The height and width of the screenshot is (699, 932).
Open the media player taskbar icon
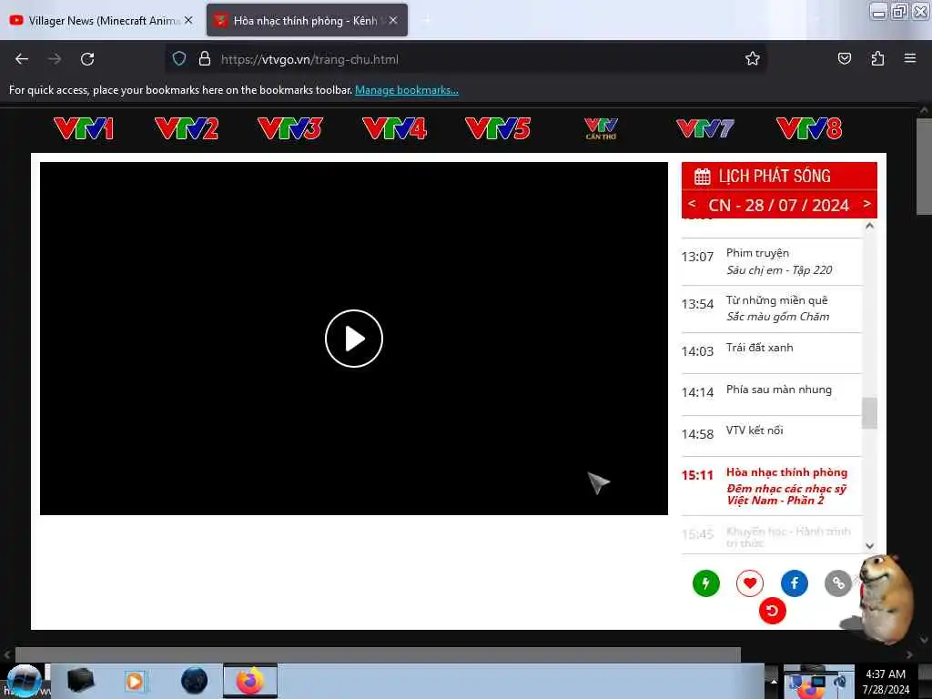(135, 681)
